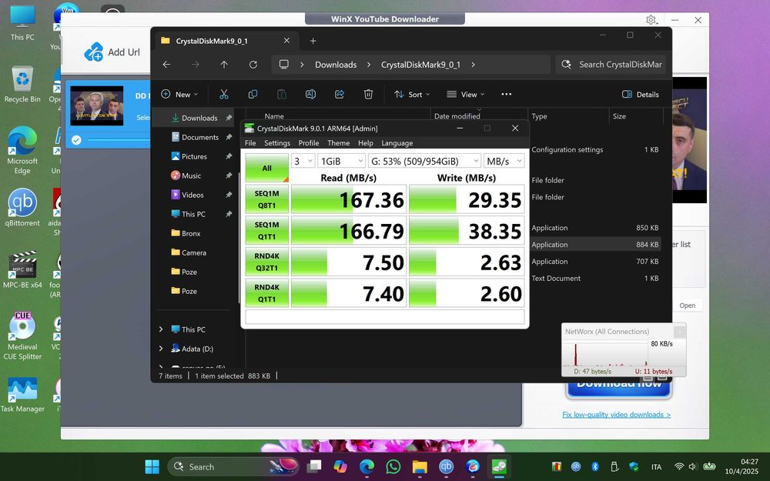Screen dimensions: 770x481
Task: Open CrystalDiskMark Language menu
Action: pyautogui.click(x=397, y=143)
